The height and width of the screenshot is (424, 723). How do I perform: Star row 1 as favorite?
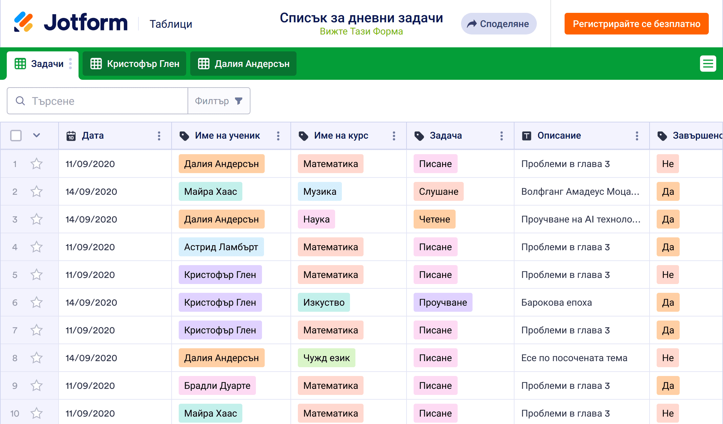point(37,164)
